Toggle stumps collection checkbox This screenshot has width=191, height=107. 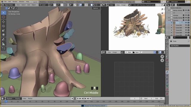click(184, 15)
